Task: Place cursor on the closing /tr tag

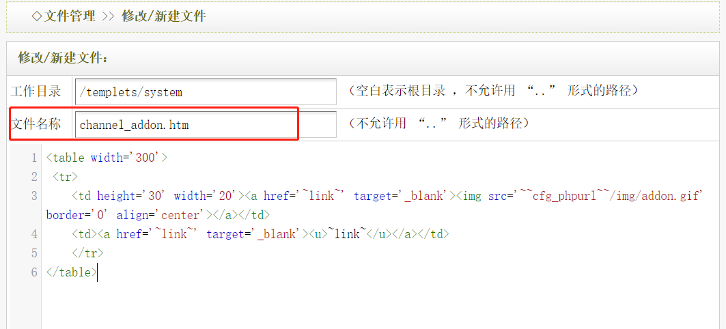Action: click(x=88, y=253)
